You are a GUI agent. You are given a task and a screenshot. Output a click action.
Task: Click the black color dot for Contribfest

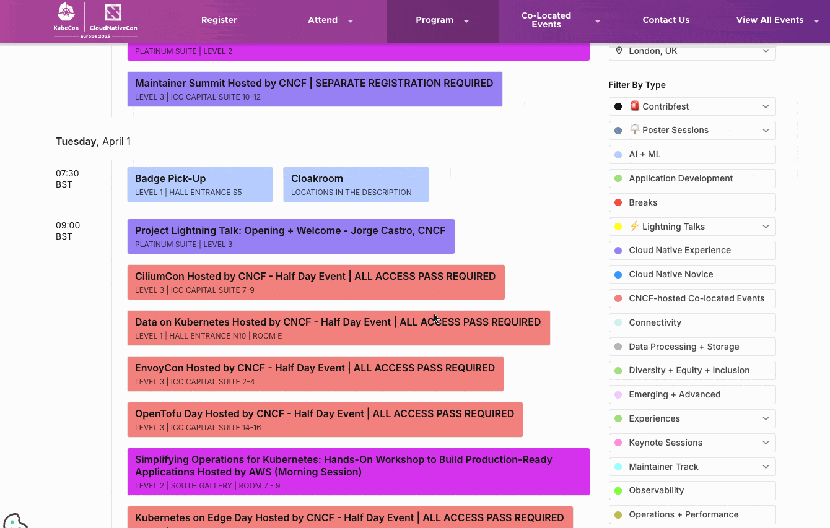pyautogui.click(x=618, y=106)
